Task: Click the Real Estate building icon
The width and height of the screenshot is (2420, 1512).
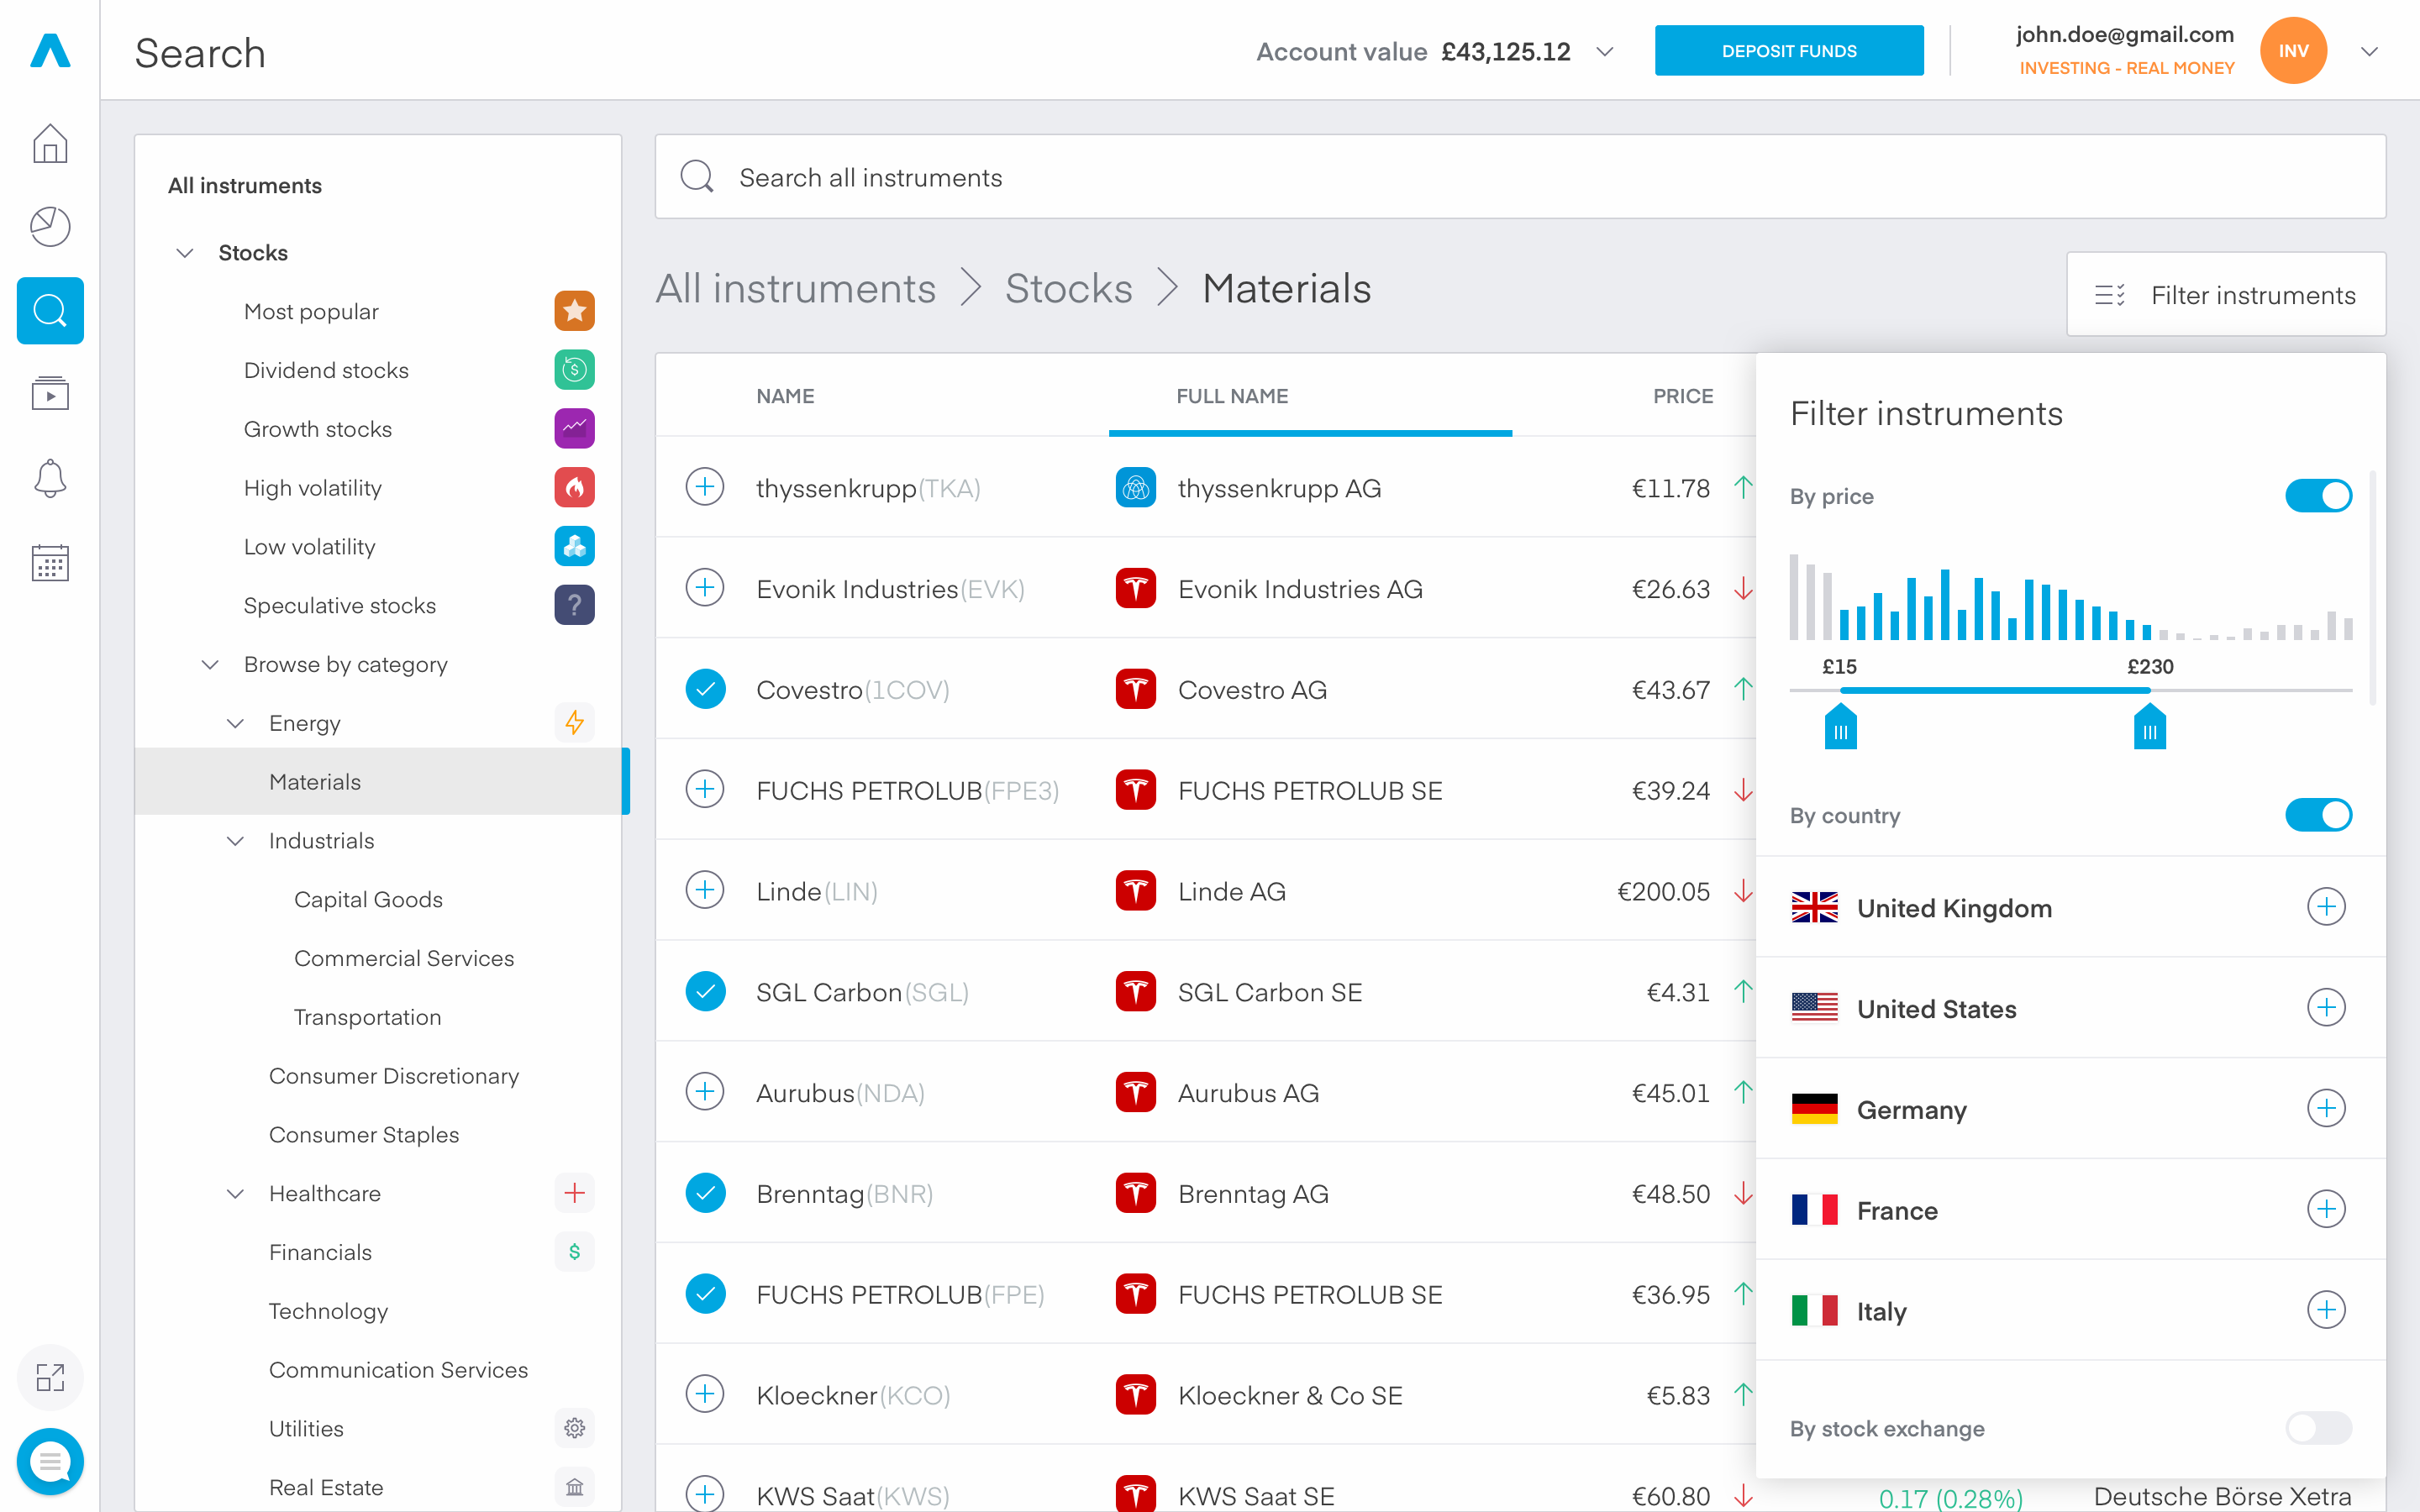Action: pyautogui.click(x=574, y=1487)
